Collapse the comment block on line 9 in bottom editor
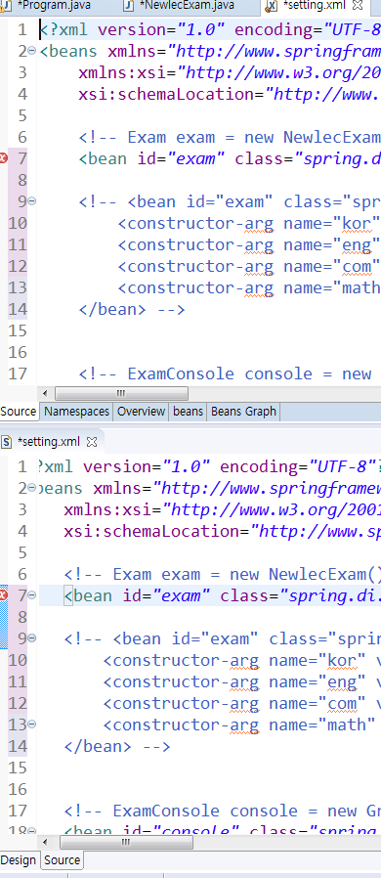381x878 pixels. 32,638
